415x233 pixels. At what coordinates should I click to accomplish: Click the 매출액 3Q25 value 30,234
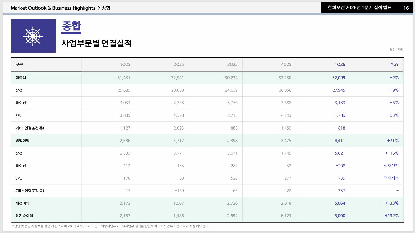pos(231,78)
